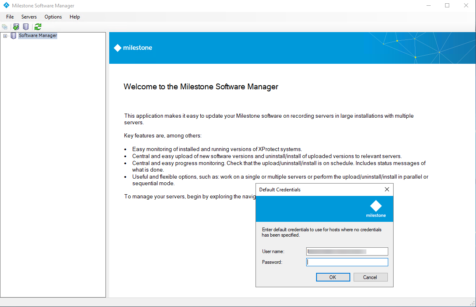
Task: Expand the Software Manager tree node
Action: tap(5, 36)
